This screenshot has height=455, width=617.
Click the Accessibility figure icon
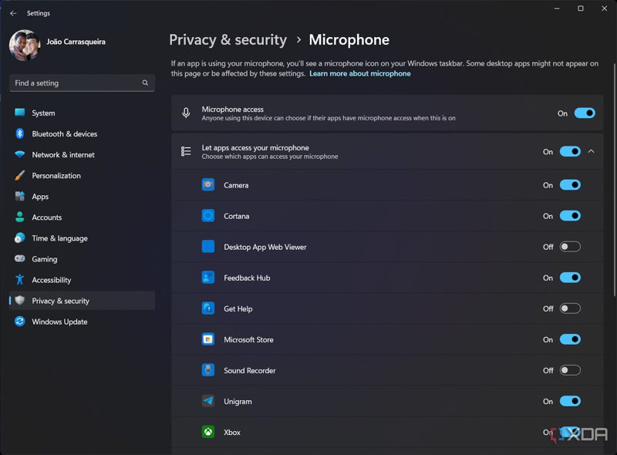click(x=20, y=279)
